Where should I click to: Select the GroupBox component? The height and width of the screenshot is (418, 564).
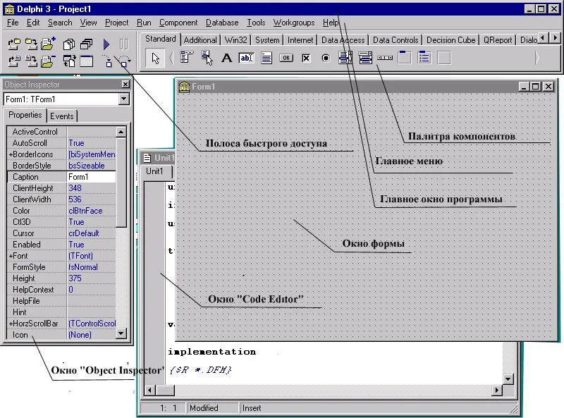[x=405, y=58]
